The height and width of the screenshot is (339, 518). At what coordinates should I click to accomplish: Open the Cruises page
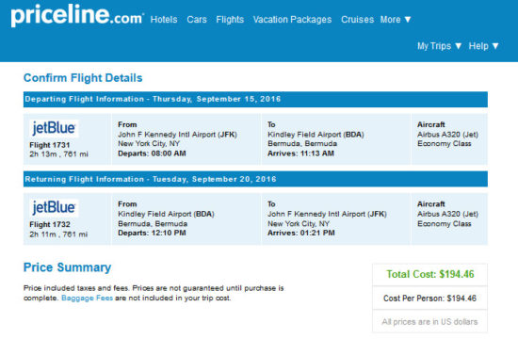pos(358,20)
